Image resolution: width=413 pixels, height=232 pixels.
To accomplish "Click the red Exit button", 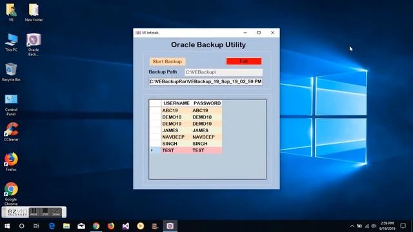I will (244, 61).
